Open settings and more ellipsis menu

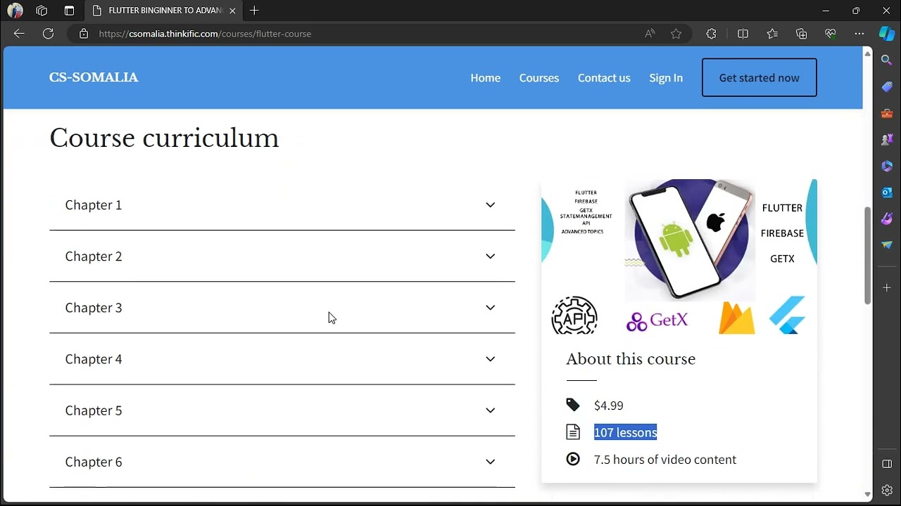(x=859, y=34)
